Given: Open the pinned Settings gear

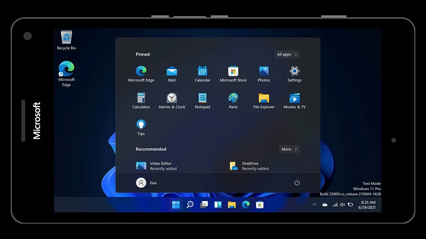Looking at the screenshot, I should 295,74.
